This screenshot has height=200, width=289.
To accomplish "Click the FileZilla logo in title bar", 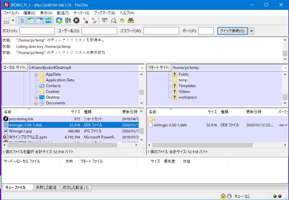I will (6, 5).
